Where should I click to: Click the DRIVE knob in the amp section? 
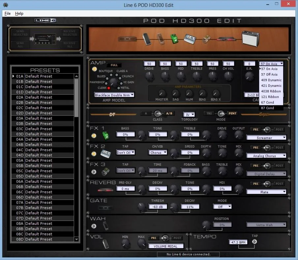coord(149,76)
